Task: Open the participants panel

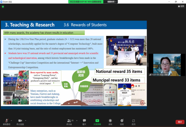Action: click(69, 122)
